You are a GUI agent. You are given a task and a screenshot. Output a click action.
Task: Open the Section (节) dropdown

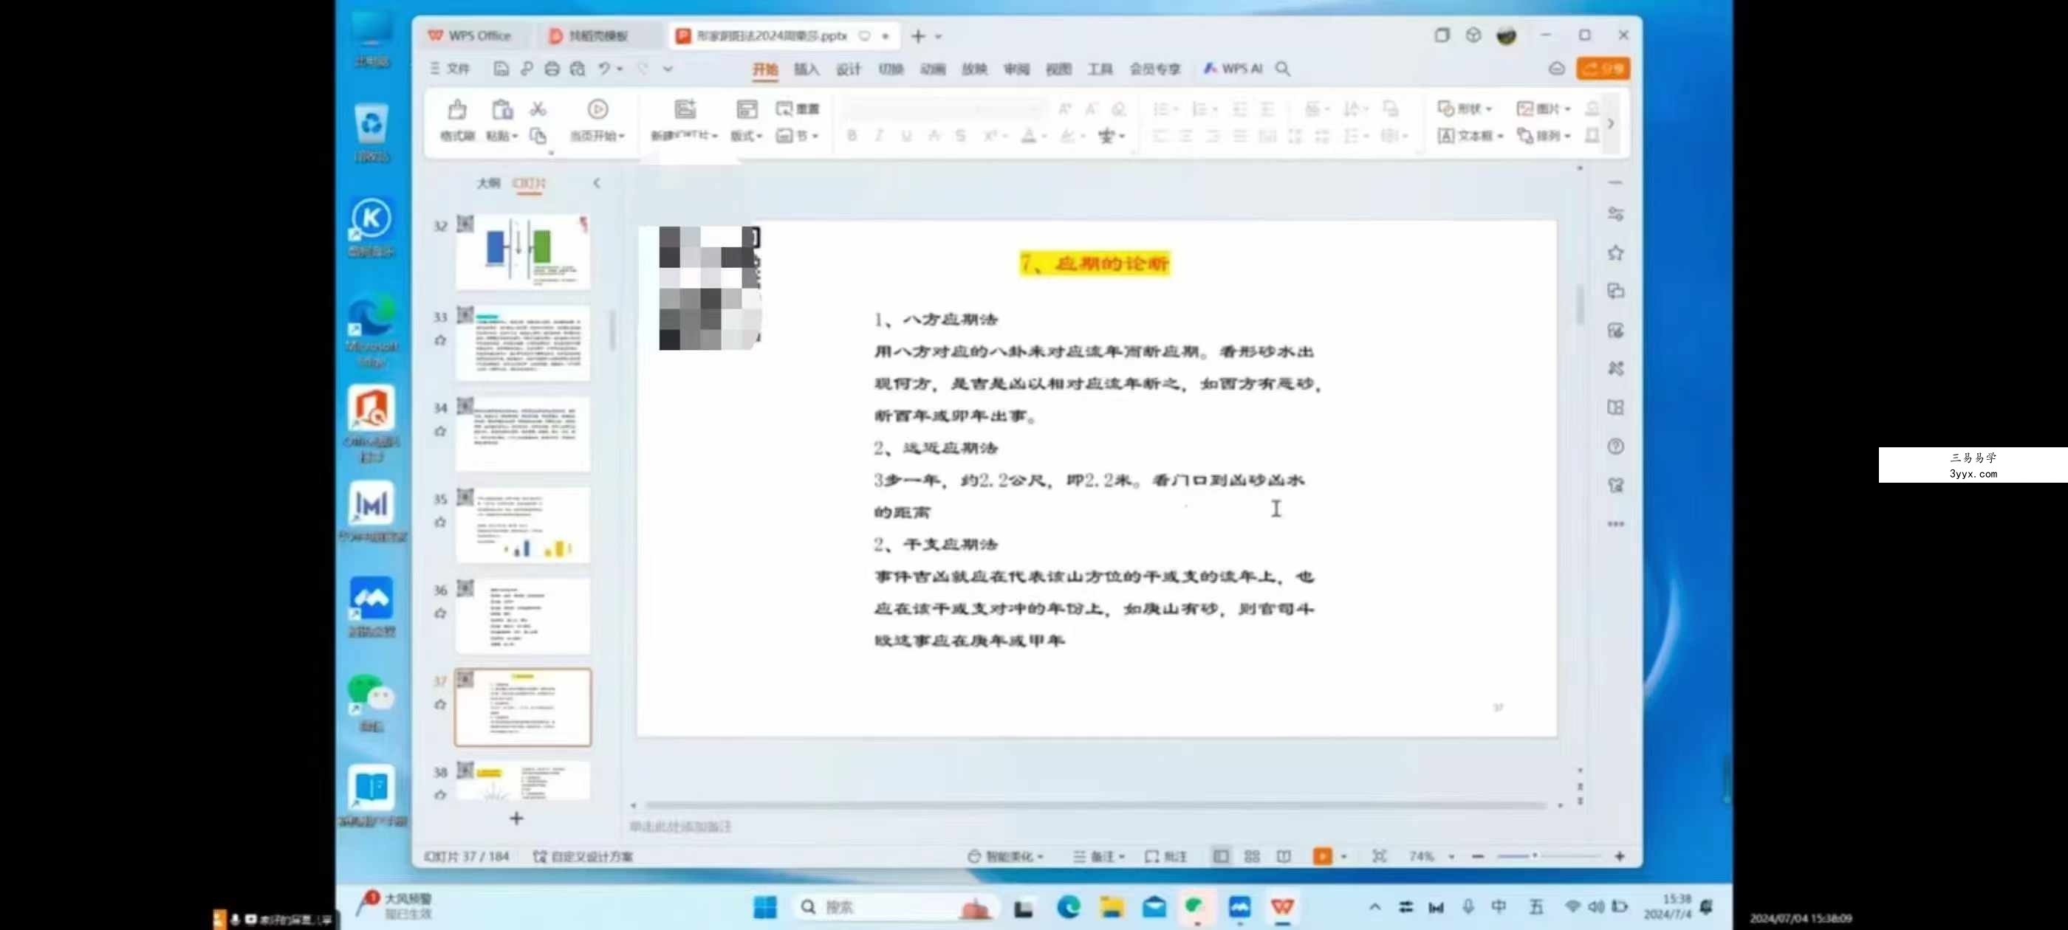point(797,136)
